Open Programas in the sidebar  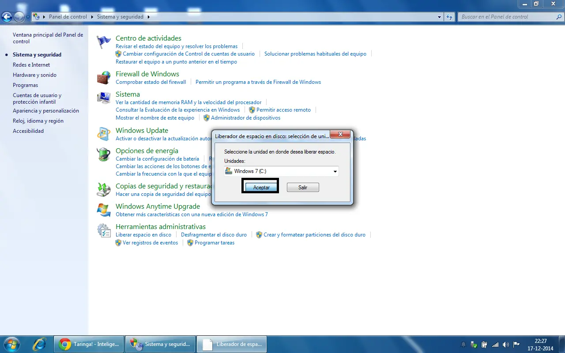[25, 85]
